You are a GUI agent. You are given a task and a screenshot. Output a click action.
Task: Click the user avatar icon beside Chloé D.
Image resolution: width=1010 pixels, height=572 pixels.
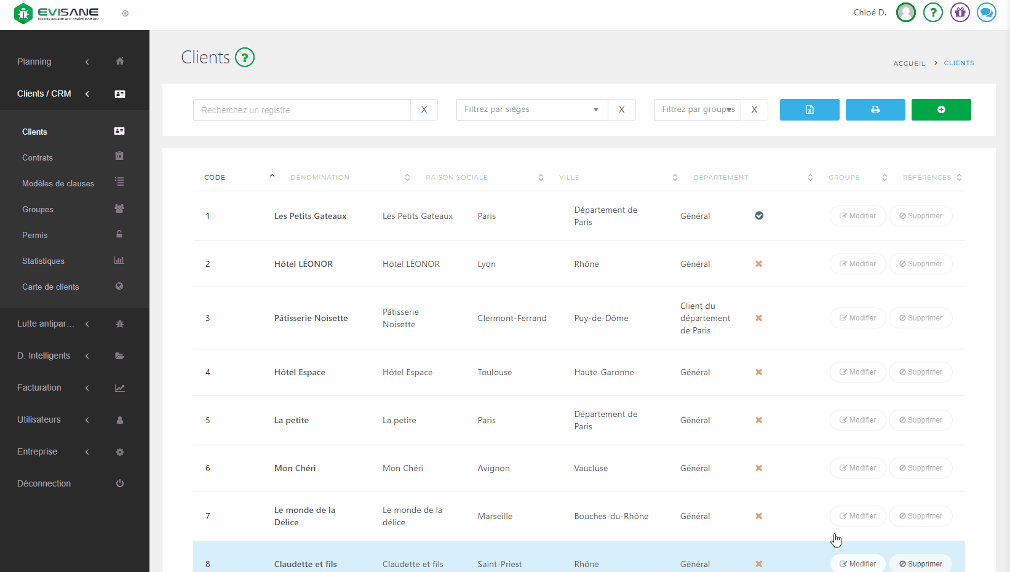pos(905,12)
